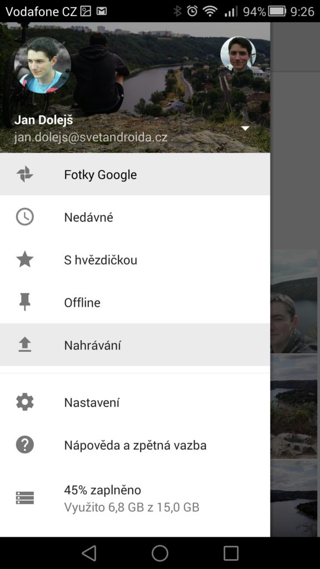
Task: Open the Nedávné menu entry
Action: click(x=135, y=217)
